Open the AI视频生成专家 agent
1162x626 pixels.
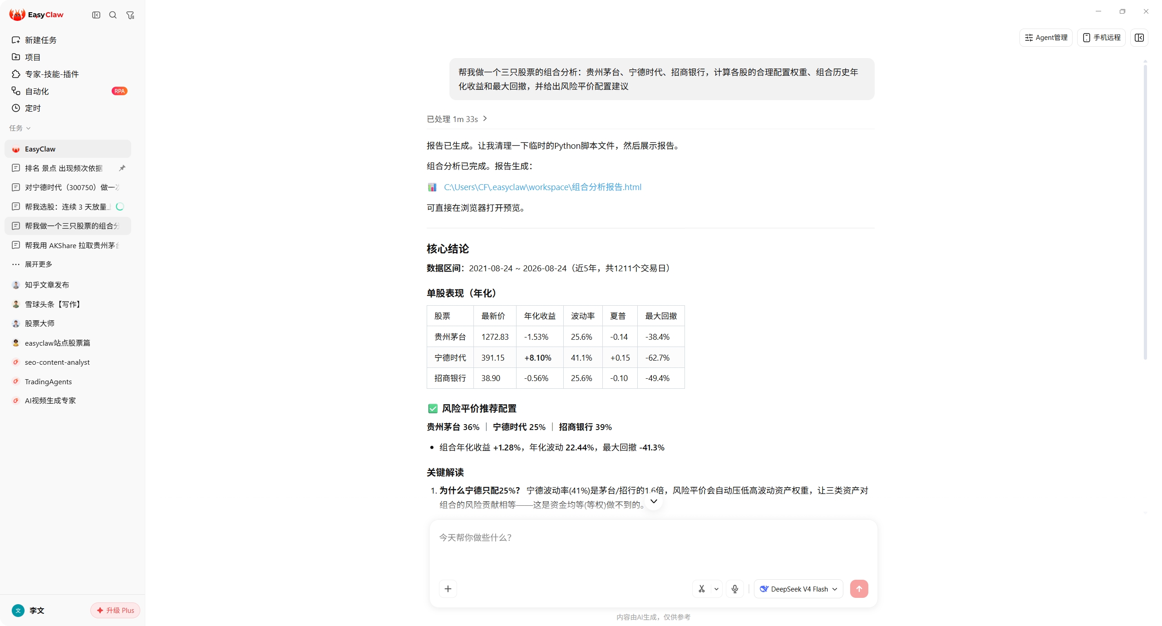[x=68, y=401]
